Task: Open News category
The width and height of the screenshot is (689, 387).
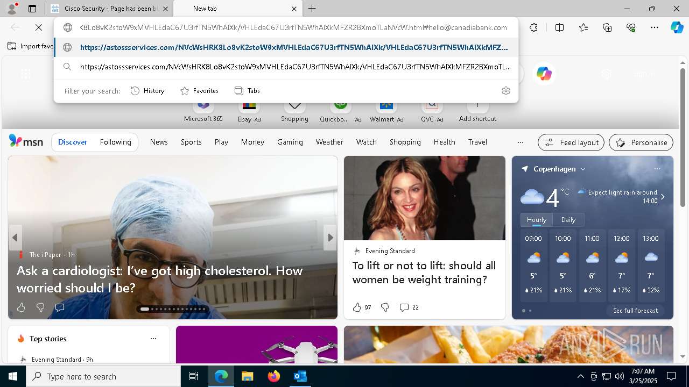Action: [x=159, y=142]
